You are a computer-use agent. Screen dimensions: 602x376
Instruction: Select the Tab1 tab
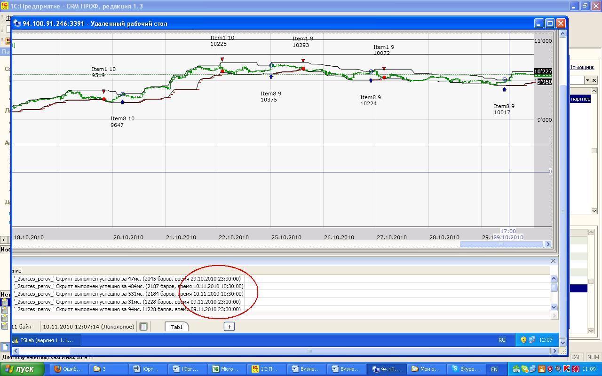coord(176,327)
